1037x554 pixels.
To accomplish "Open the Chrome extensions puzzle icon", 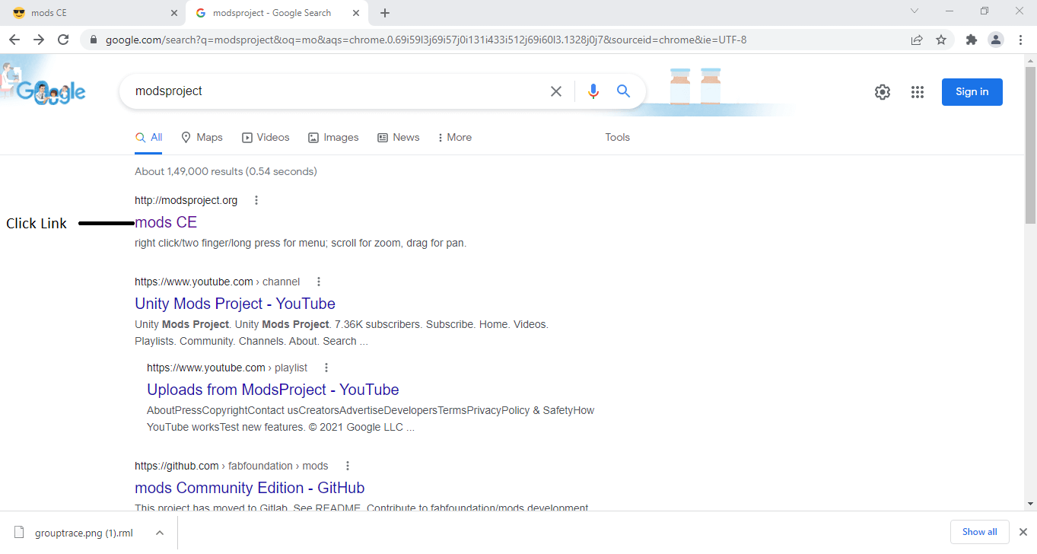I will tap(971, 40).
